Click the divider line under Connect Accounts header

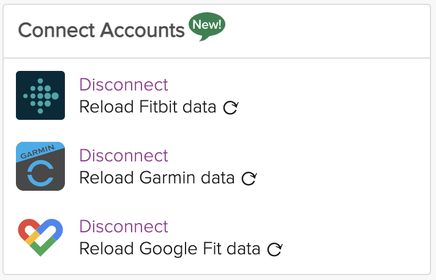217,58
